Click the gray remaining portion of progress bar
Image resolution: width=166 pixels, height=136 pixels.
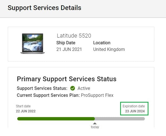coord(120,119)
